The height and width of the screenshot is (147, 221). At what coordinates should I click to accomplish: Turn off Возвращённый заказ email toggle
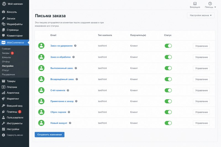pos(168,79)
